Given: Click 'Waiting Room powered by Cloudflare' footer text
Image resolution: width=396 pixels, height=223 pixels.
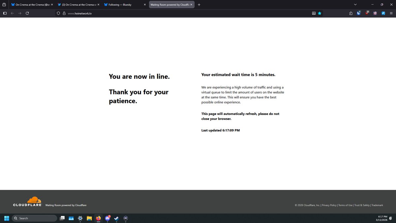Looking at the screenshot, I should 66,205.
